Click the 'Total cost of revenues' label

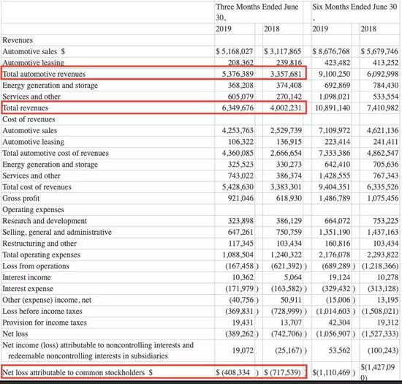click(37, 187)
